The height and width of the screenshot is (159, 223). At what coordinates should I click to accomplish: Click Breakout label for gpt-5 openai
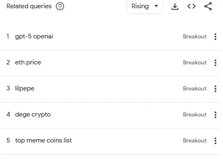(x=195, y=37)
